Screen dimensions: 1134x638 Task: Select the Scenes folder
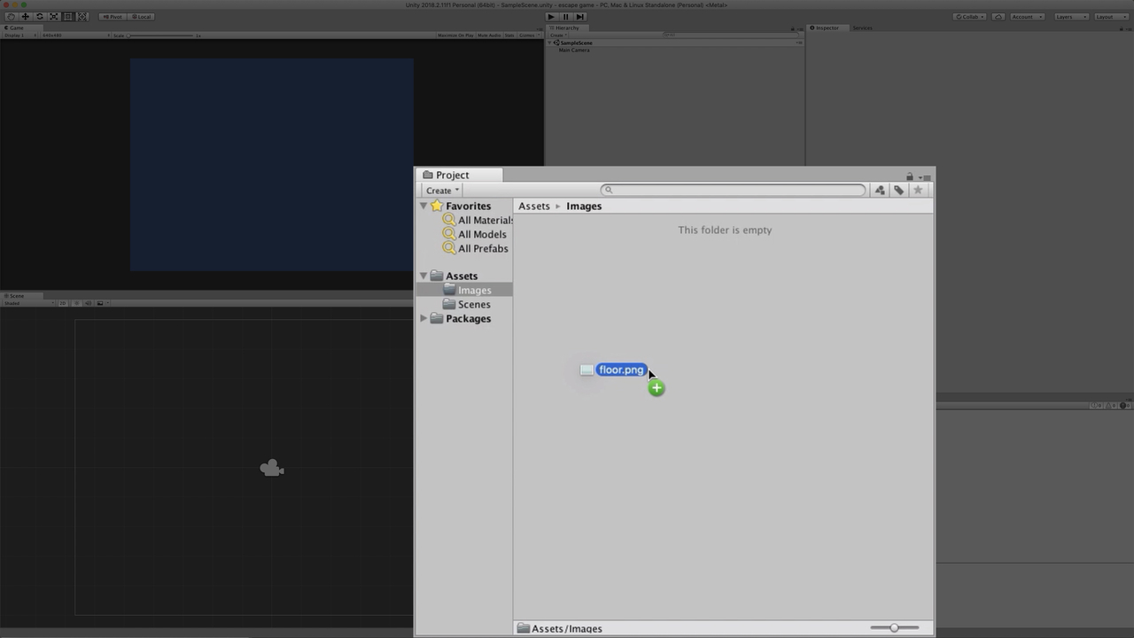pos(474,305)
